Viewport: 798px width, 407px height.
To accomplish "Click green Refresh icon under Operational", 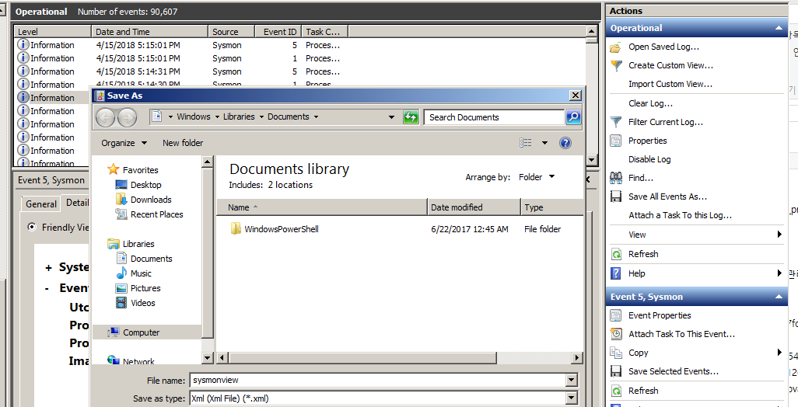I will point(616,254).
